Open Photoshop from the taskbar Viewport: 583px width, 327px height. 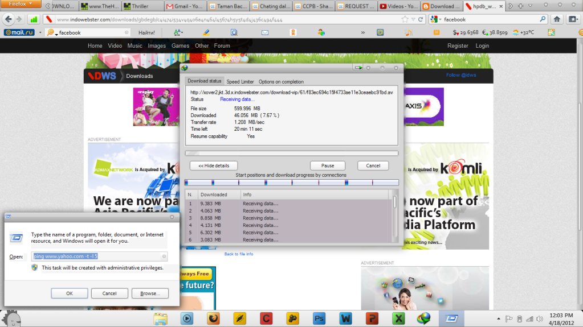coord(319,318)
